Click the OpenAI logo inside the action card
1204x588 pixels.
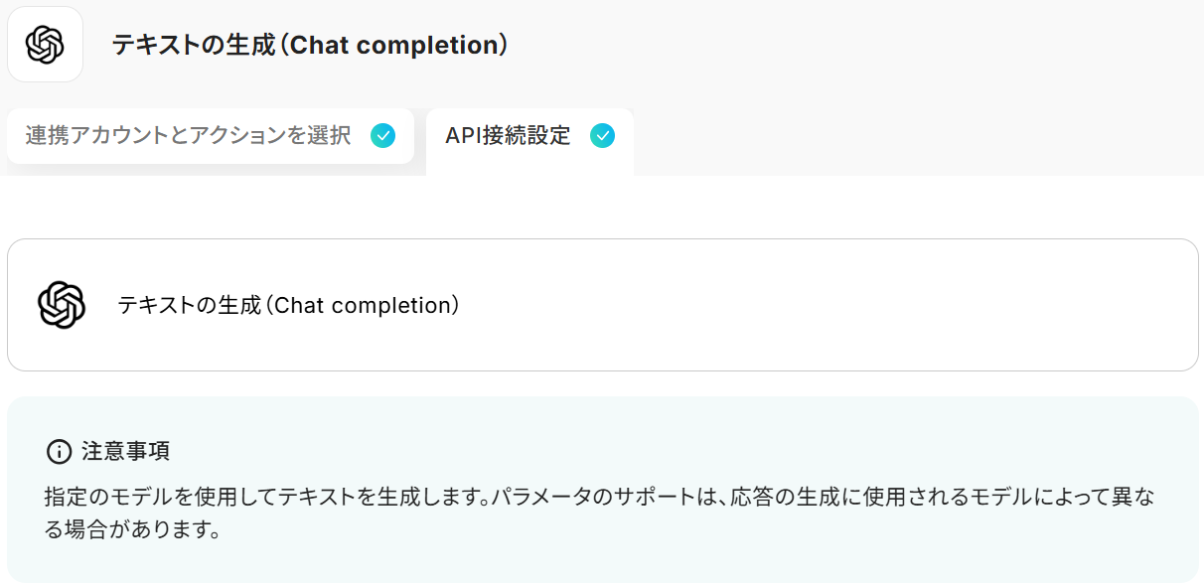62,305
